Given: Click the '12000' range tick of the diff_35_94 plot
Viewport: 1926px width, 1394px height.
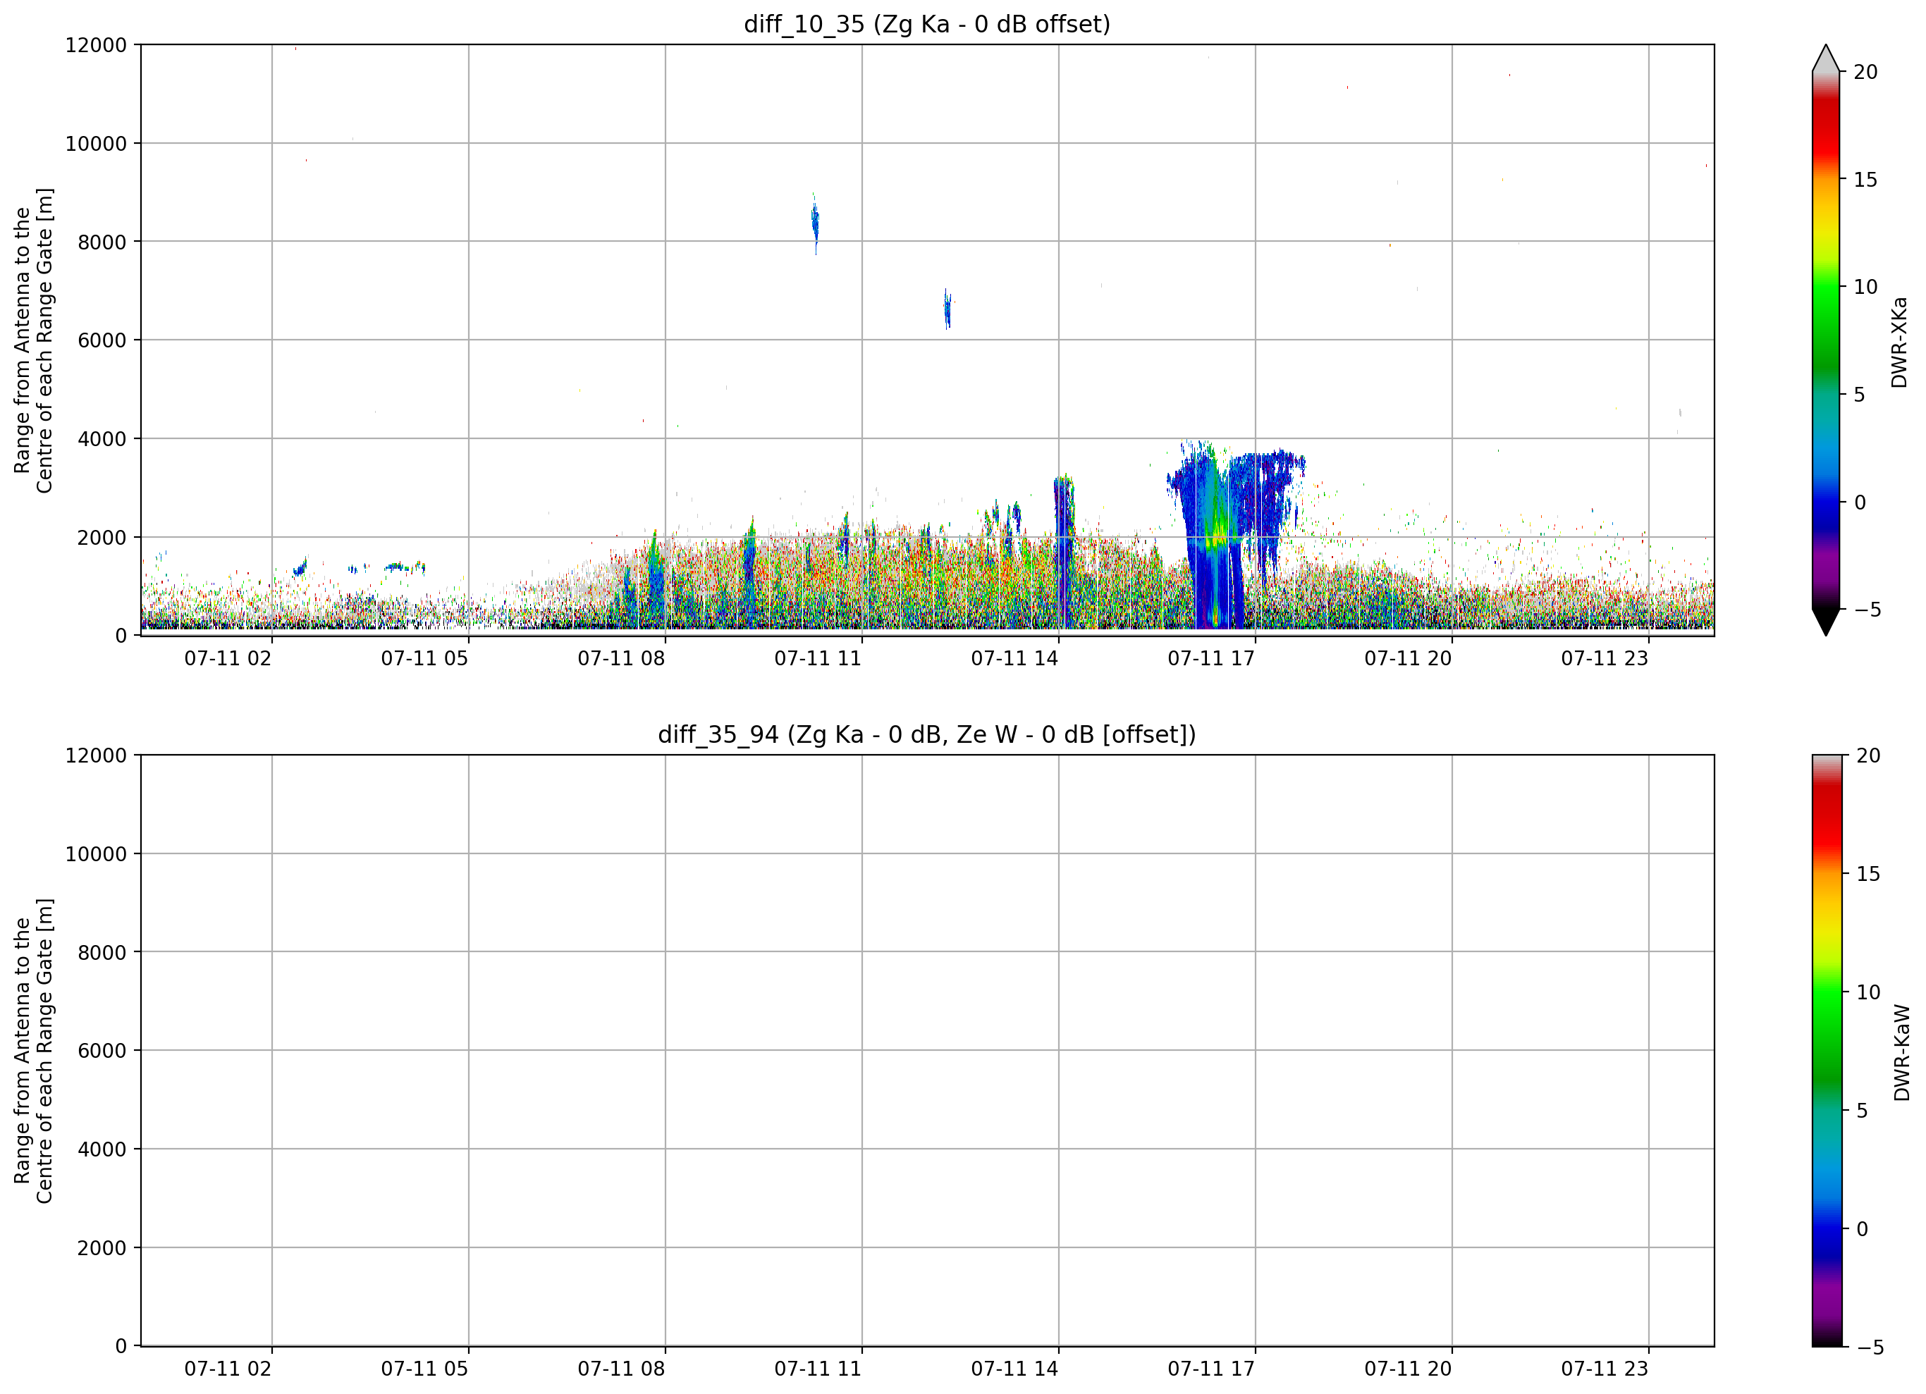Looking at the screenshot, I should click(x=96, y=755).
